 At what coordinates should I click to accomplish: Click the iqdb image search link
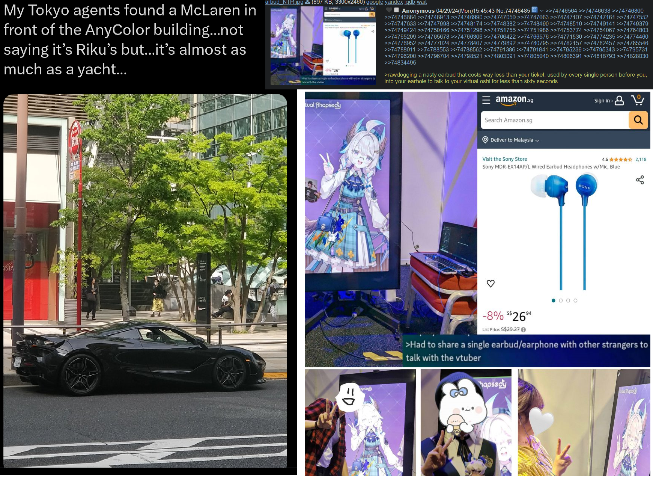[410, 2]
